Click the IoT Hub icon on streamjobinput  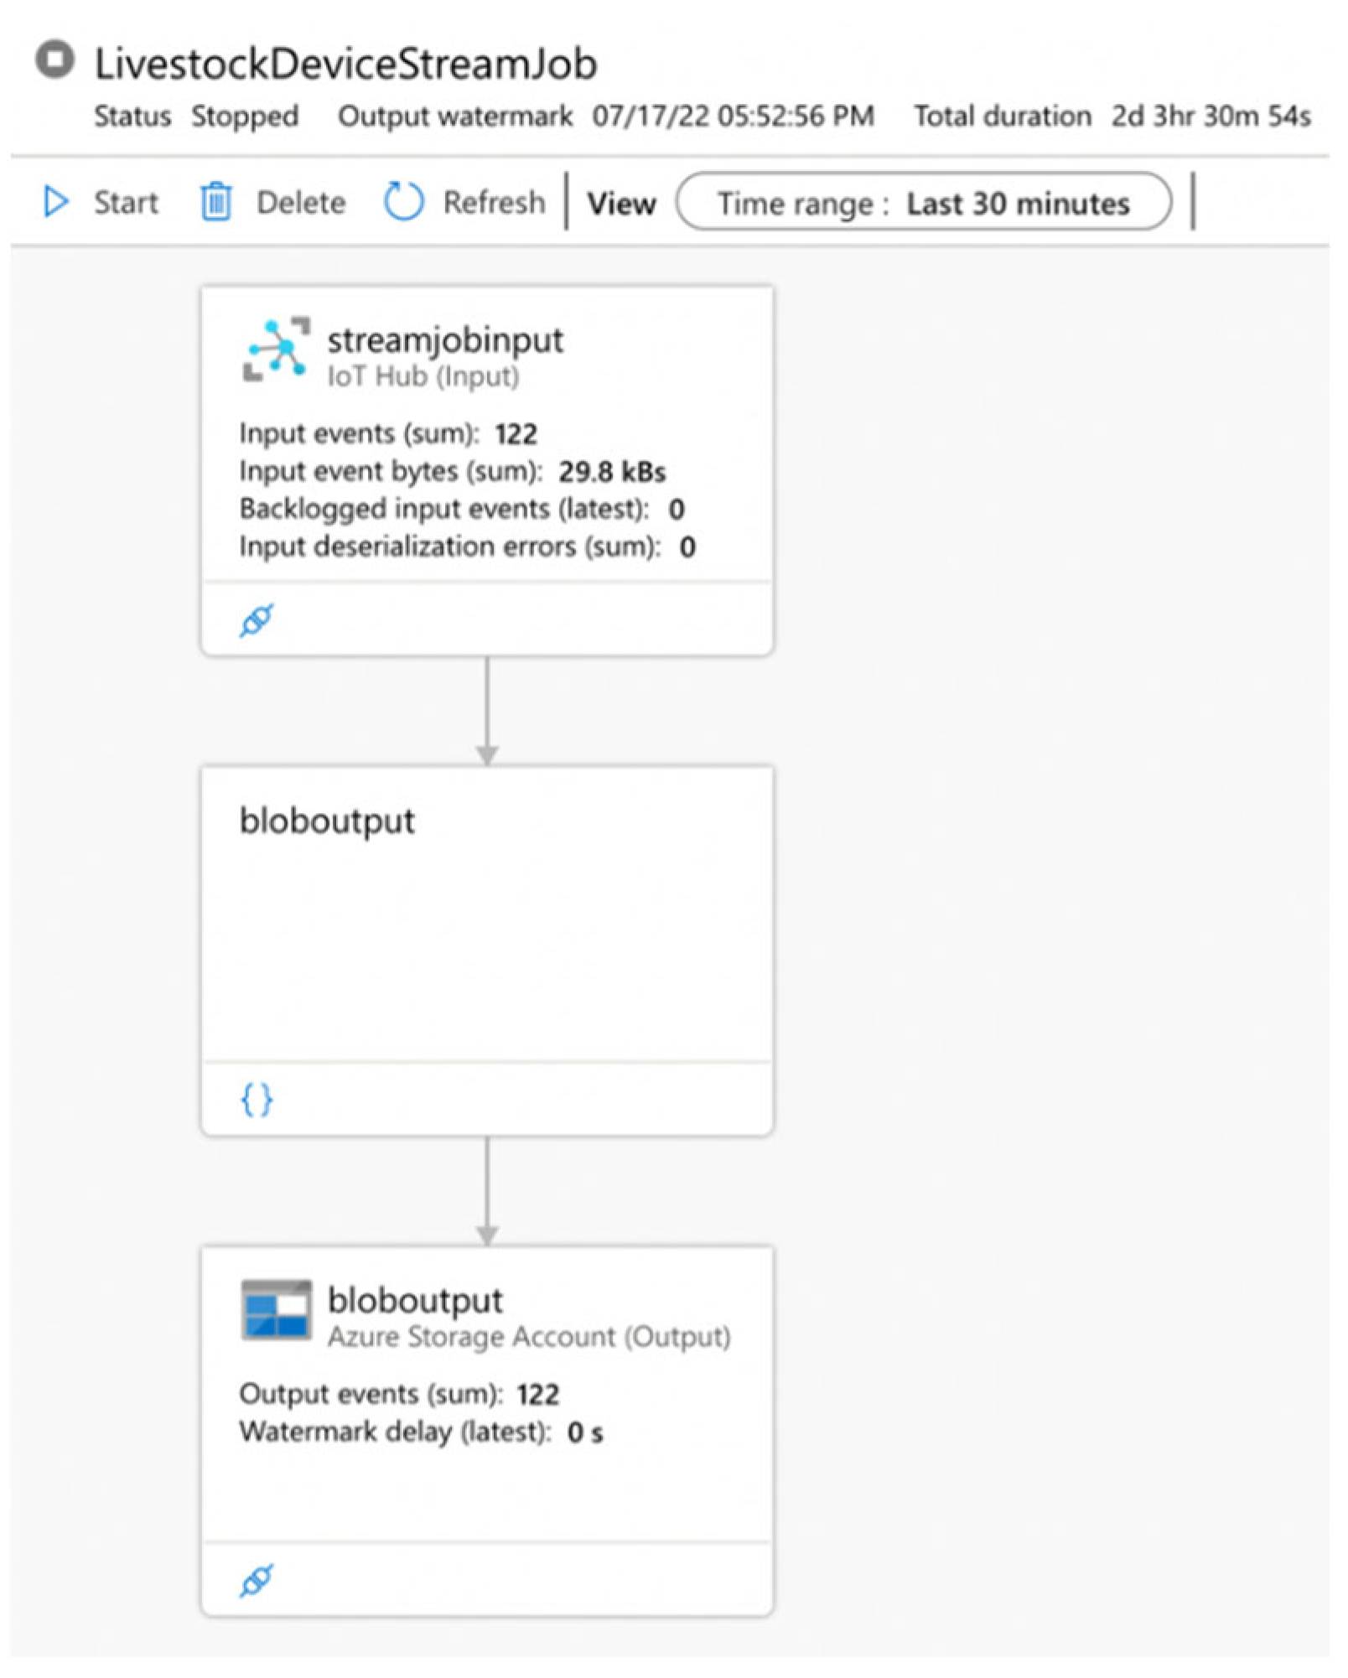(276, 350)
